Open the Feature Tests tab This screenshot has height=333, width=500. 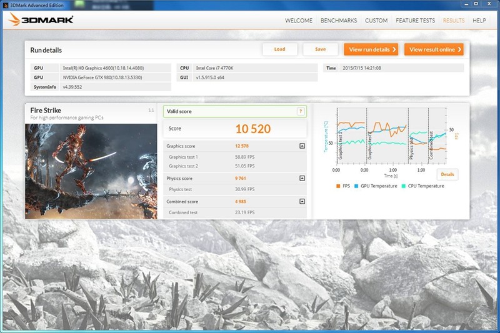tap(415, 21)
